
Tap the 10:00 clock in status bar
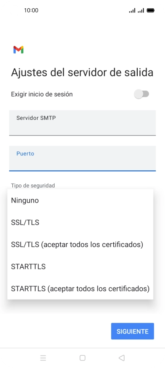coord(31,10)
